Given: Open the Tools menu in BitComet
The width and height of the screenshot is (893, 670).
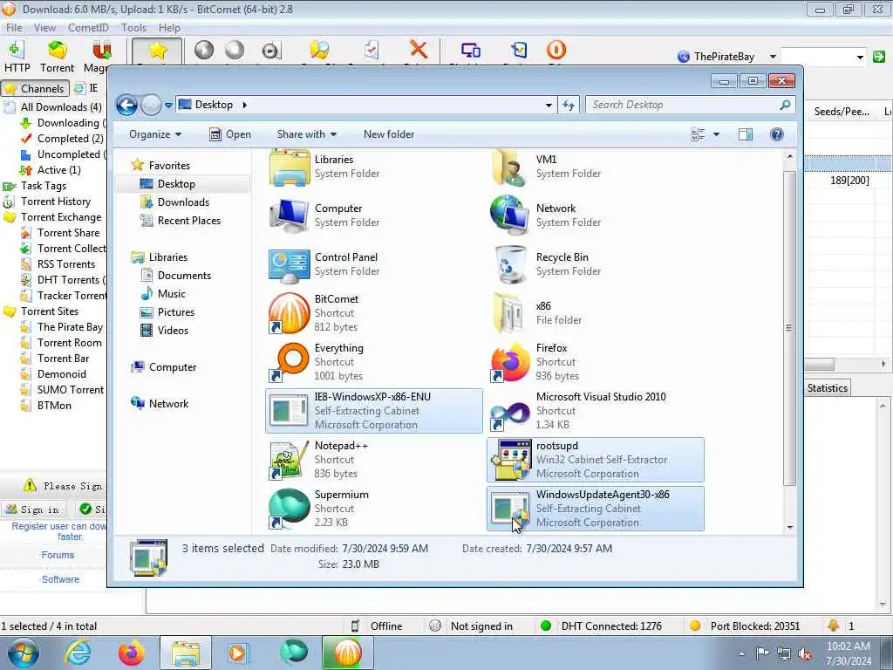Looking at the screenshot, I should 133,27.
